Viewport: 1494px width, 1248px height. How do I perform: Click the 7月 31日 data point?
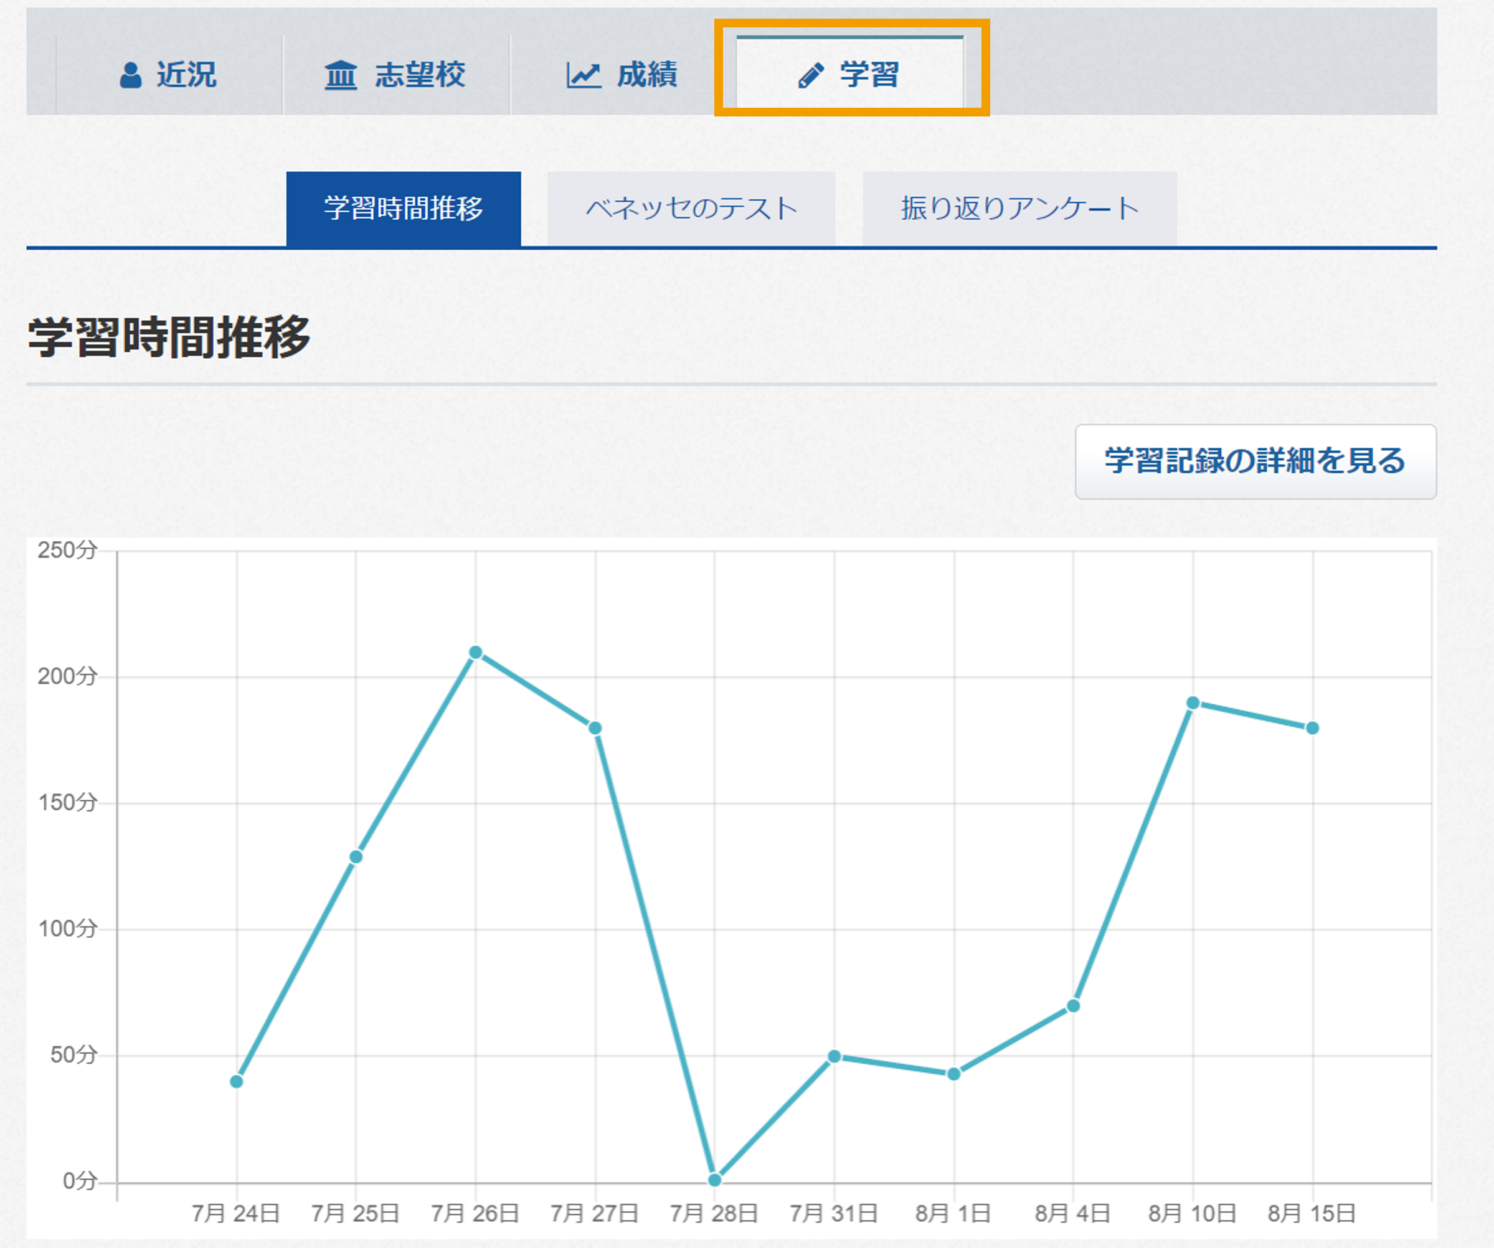pos(834,1057)
